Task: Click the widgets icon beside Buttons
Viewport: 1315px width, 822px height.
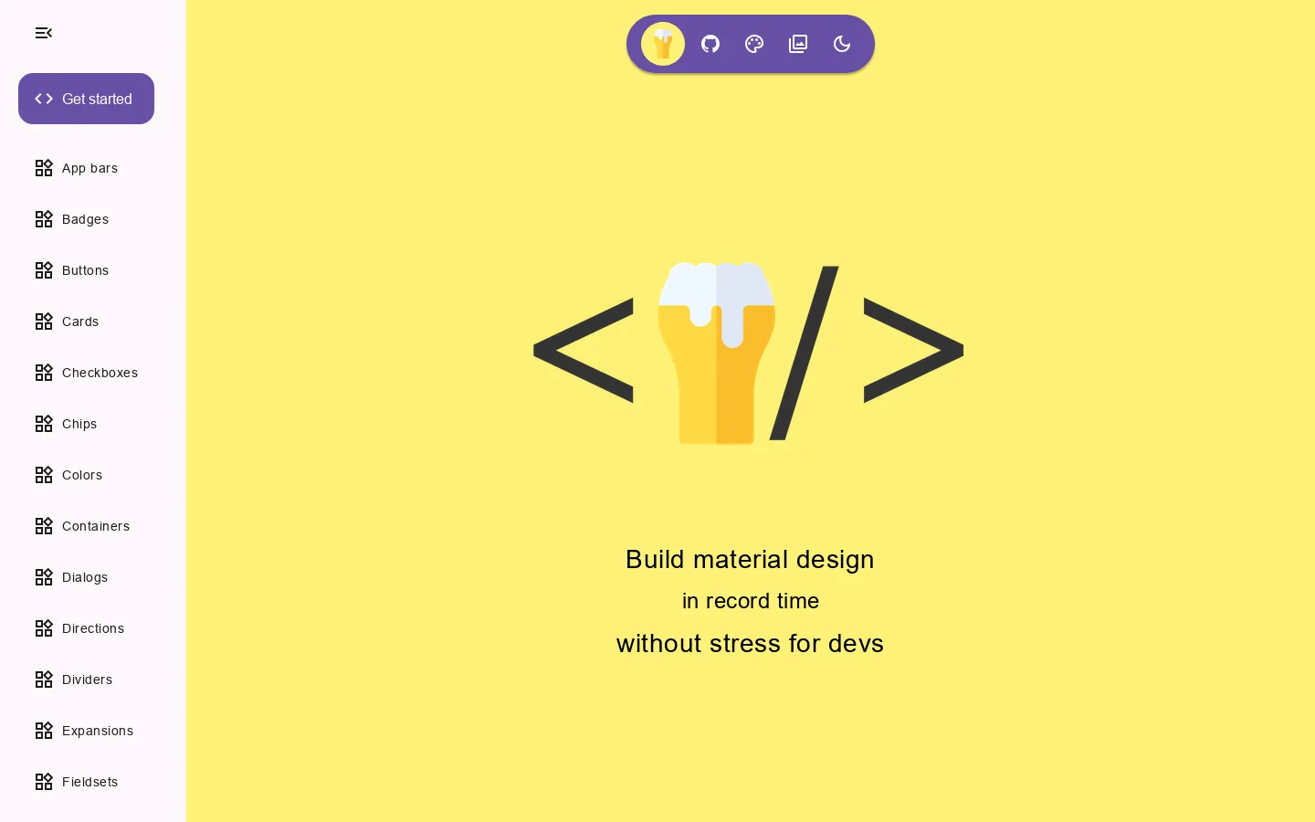Action: point(44,270)
